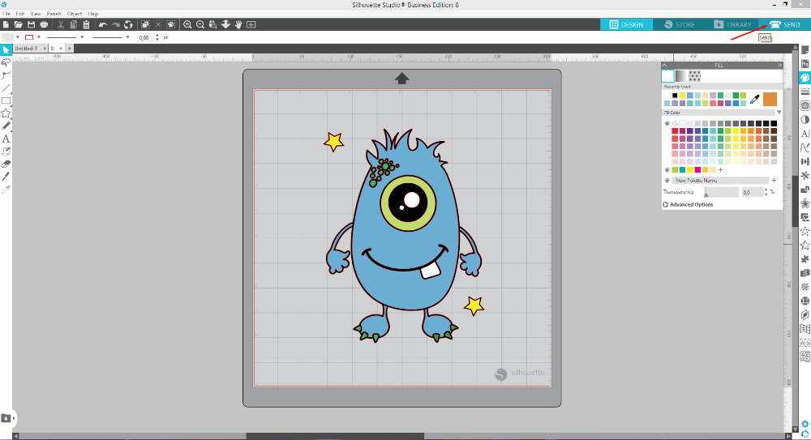Open the Fill palette panel icon in right sidebar
This screenshot has width=811, height=440.
[805, 78]
